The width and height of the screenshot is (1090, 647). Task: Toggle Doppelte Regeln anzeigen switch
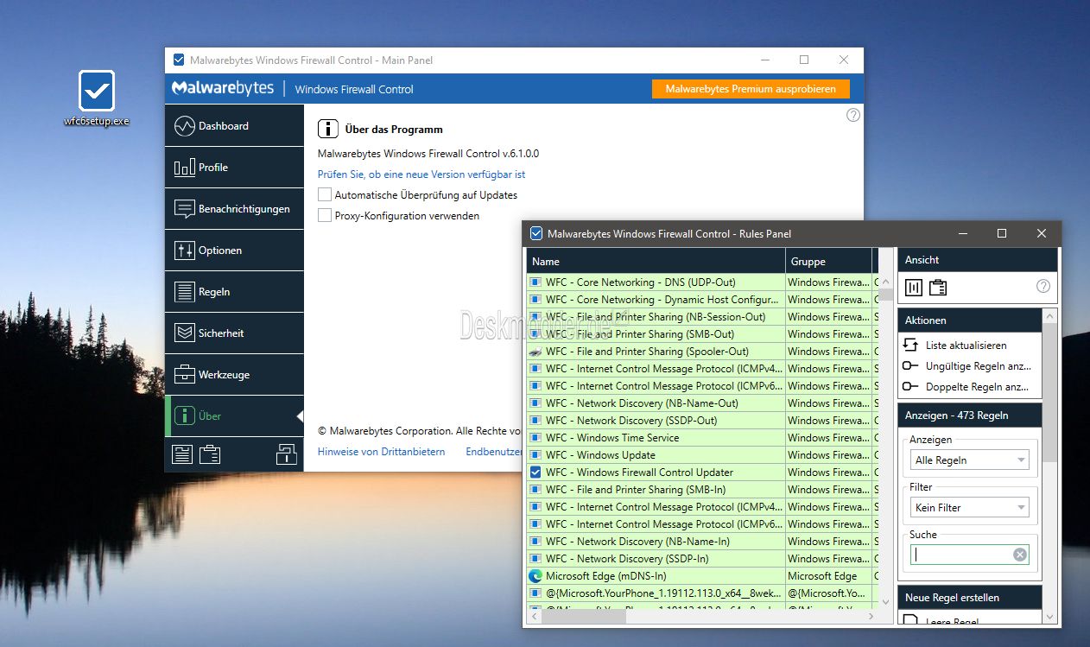coord(910,387)
